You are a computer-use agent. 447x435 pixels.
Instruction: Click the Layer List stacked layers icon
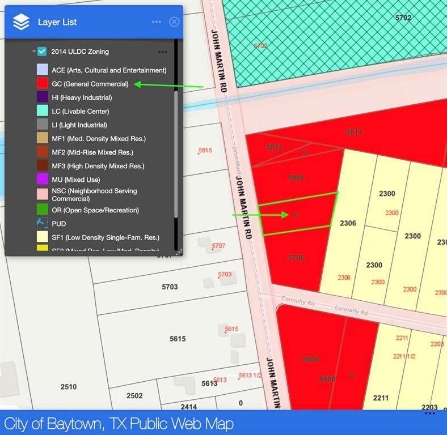click(21, 22)
